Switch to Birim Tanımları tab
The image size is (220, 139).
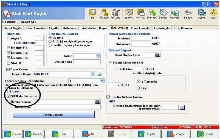(x=36, y=28)
